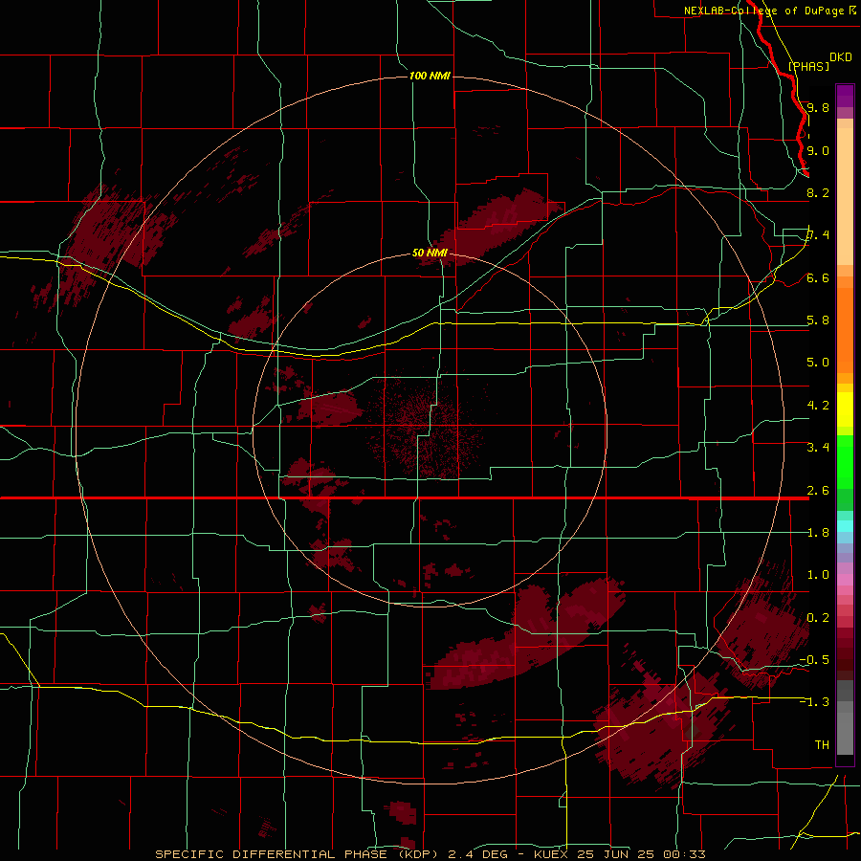Click the 1.0 legend value
Viewport: 861px width, 861px height.
[x=818, y=575]
